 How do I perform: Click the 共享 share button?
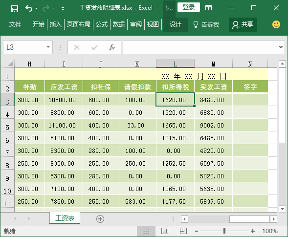pos(243,24)
